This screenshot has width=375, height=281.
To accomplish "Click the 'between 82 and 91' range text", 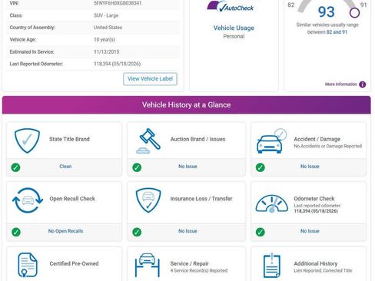I will pyautogui.click(x=327, y=32).
